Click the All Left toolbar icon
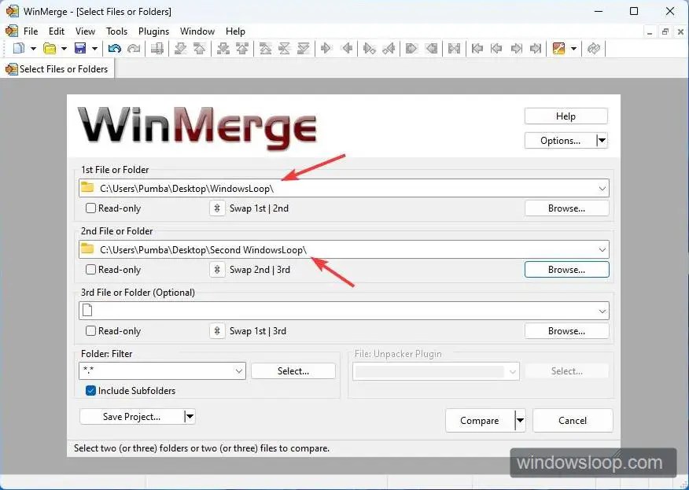Image resolution: width=689 pixels, height=490 pixels. [x=432, y=48]
